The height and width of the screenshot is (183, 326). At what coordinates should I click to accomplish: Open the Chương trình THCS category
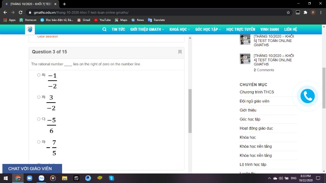click(x=257, y=92)
